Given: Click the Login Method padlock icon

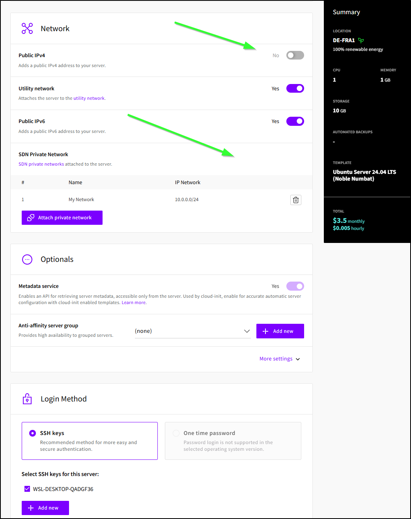Looking at the screenshot, I should (x=27, y=399).
